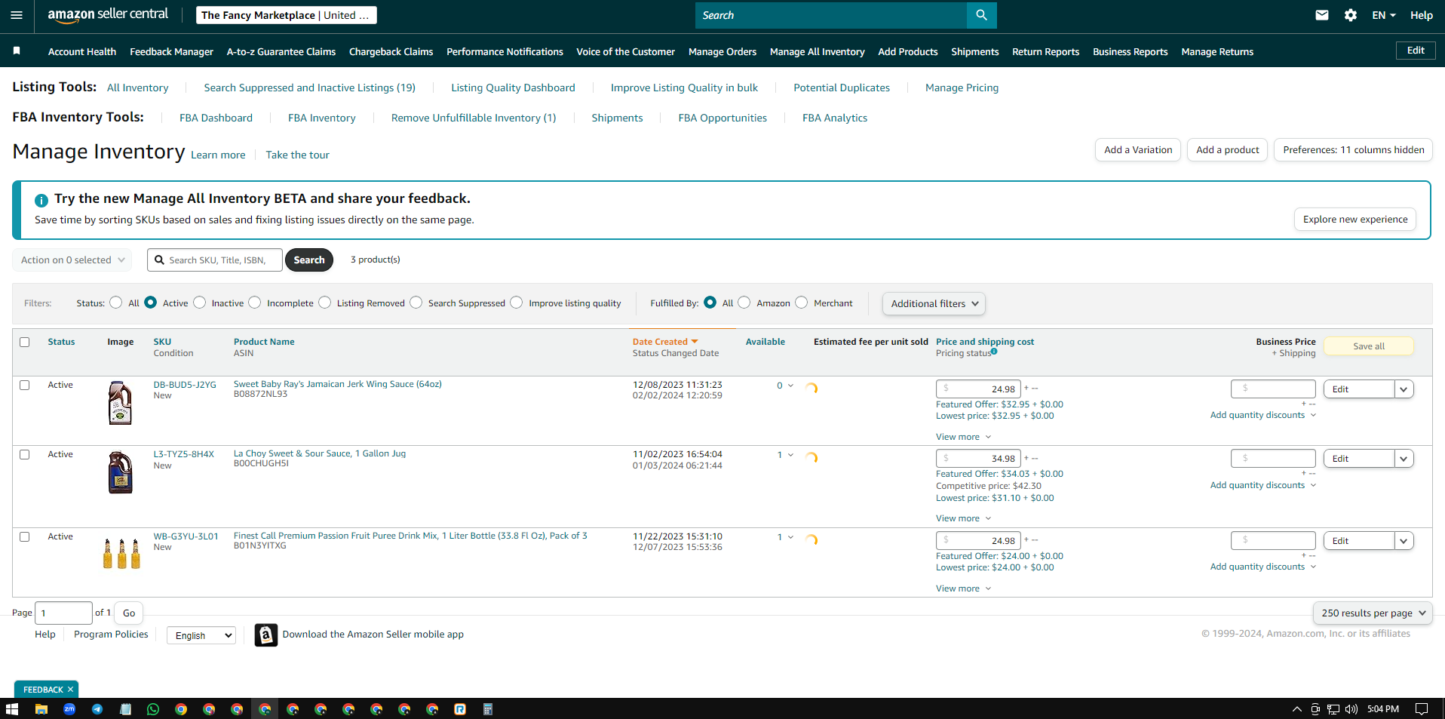This screenshot has height=719, width=1445.
Task: Focus the Search SKU, Title, ISBN field
Action: click(215, 260)
